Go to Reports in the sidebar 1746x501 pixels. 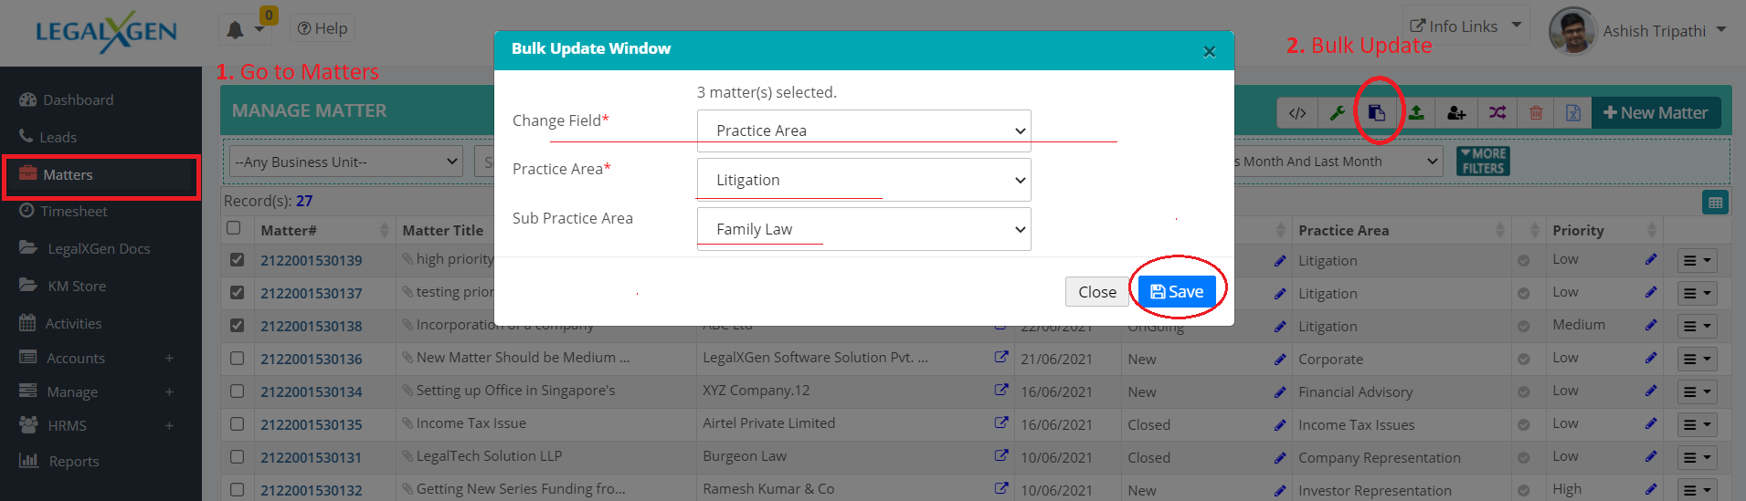pyautogui.click(x=73, y=462)
